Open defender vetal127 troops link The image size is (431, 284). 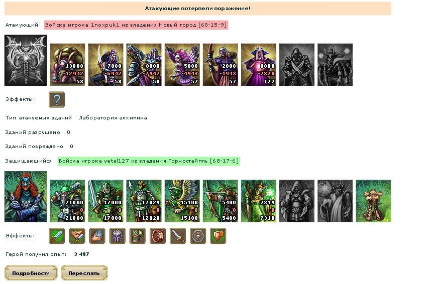149,161
